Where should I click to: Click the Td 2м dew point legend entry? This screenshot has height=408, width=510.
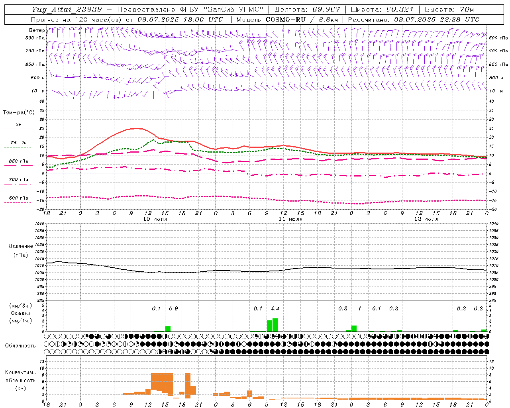[19, 143]
